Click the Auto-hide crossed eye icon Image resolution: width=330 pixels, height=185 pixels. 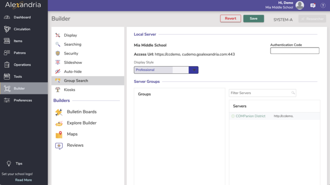tap(58, 72)
